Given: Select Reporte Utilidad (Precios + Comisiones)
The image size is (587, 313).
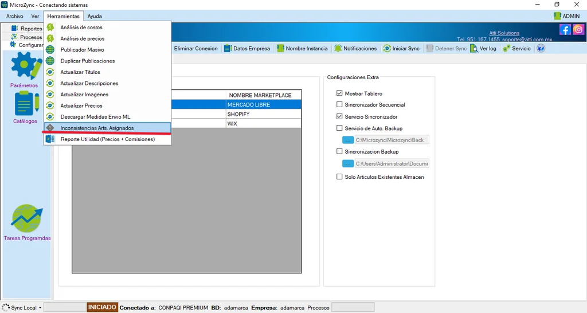Looking at the screenshot, I should click(x=107, y=139).
